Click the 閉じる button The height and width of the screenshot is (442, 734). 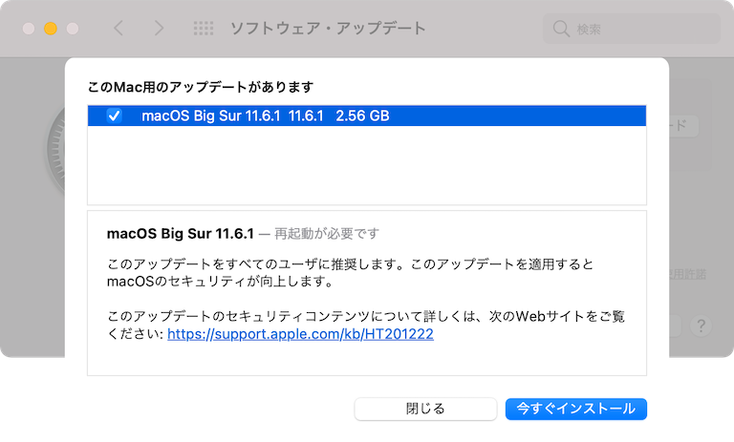click(x=425, y=409)
